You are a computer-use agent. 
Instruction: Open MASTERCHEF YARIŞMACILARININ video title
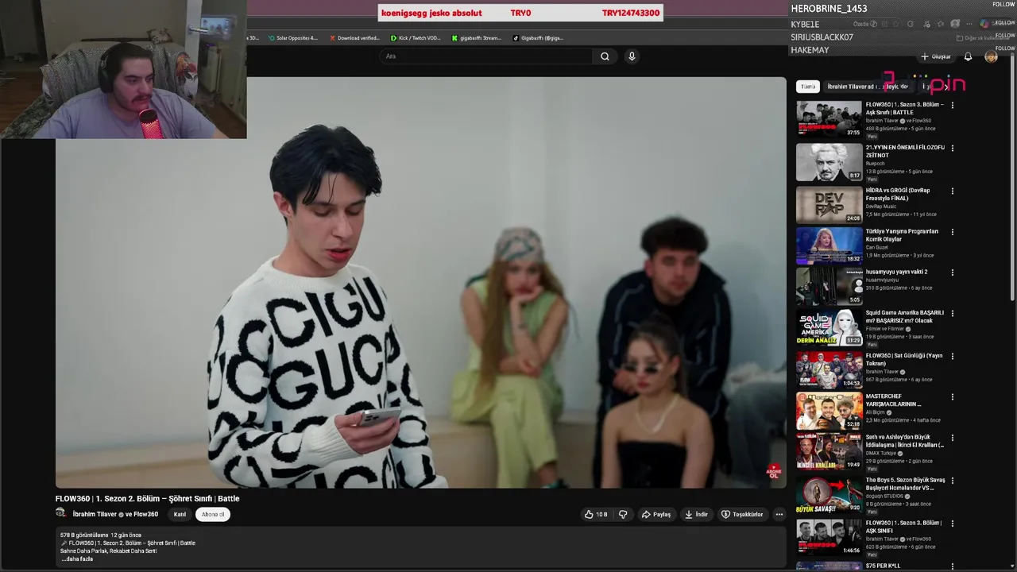[x=895, y=400]
